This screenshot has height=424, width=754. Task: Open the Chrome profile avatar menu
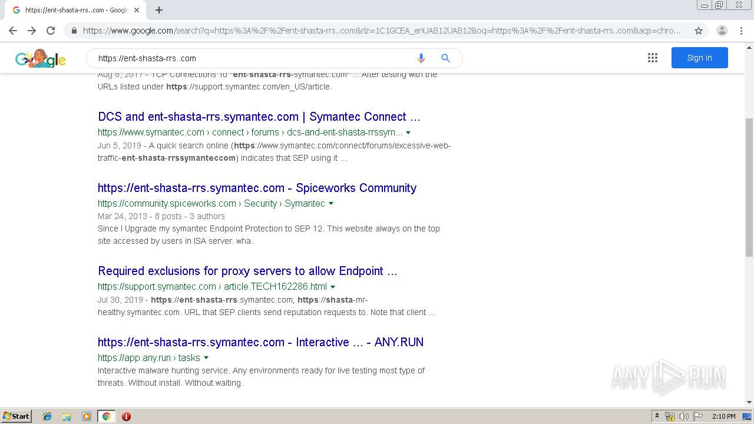(722, 31)
